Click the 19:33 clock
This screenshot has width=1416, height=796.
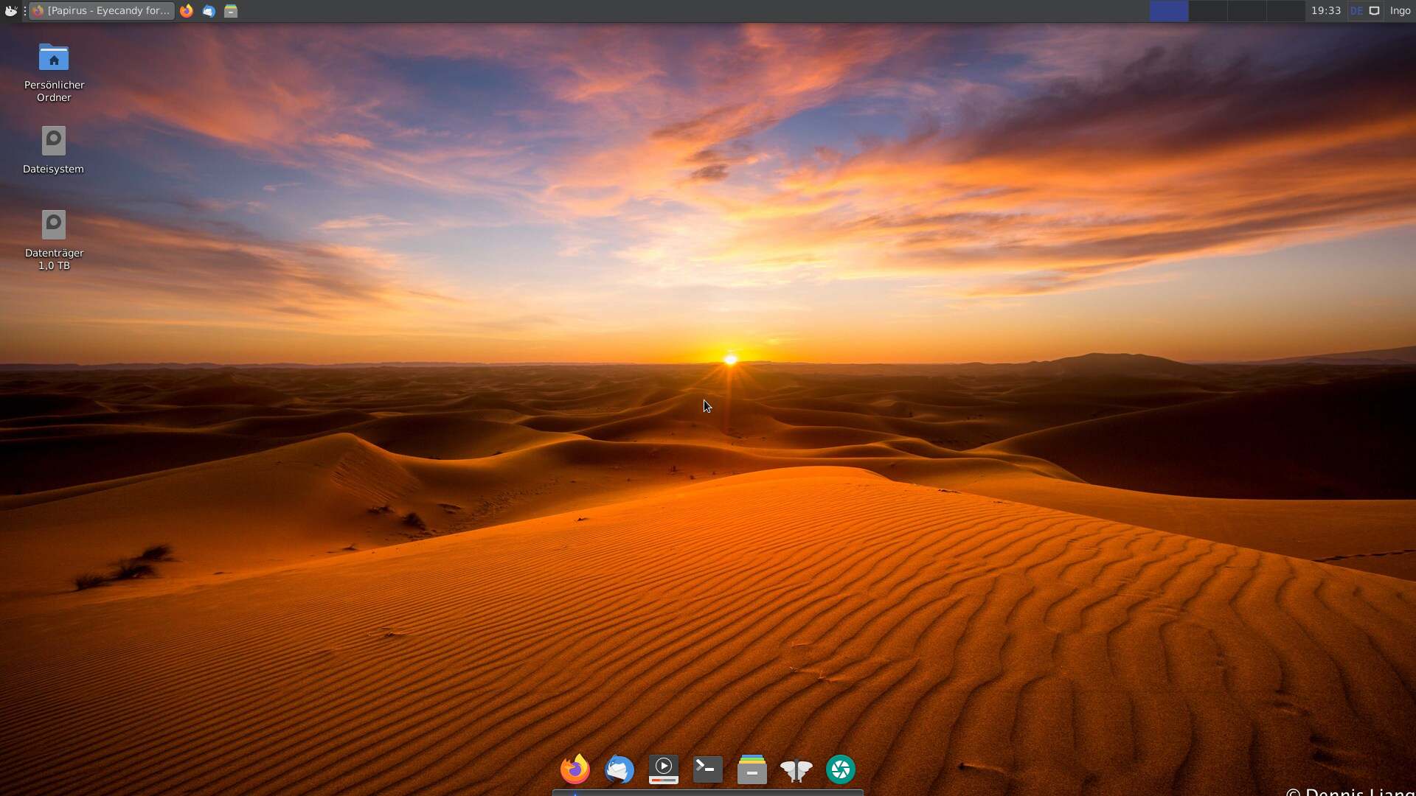click(1325, 11)
